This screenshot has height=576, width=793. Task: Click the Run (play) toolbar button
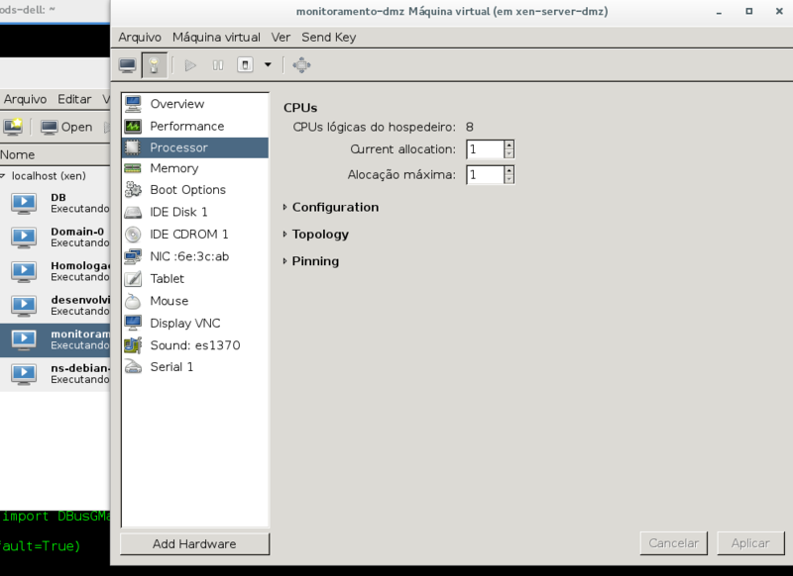pos(190,65)
